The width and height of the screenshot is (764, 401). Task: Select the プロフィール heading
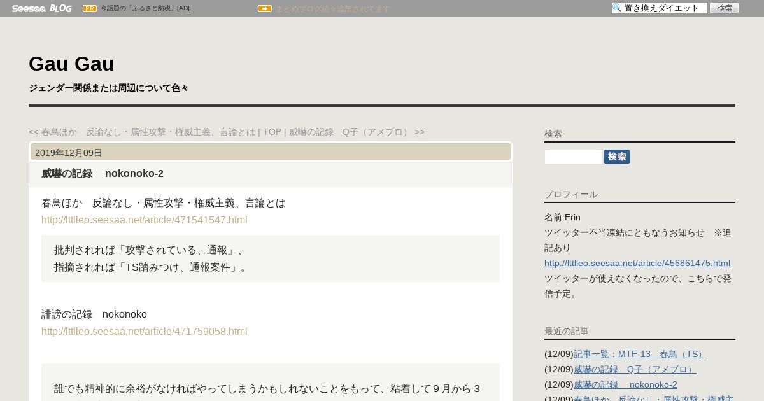pos(571,194)
